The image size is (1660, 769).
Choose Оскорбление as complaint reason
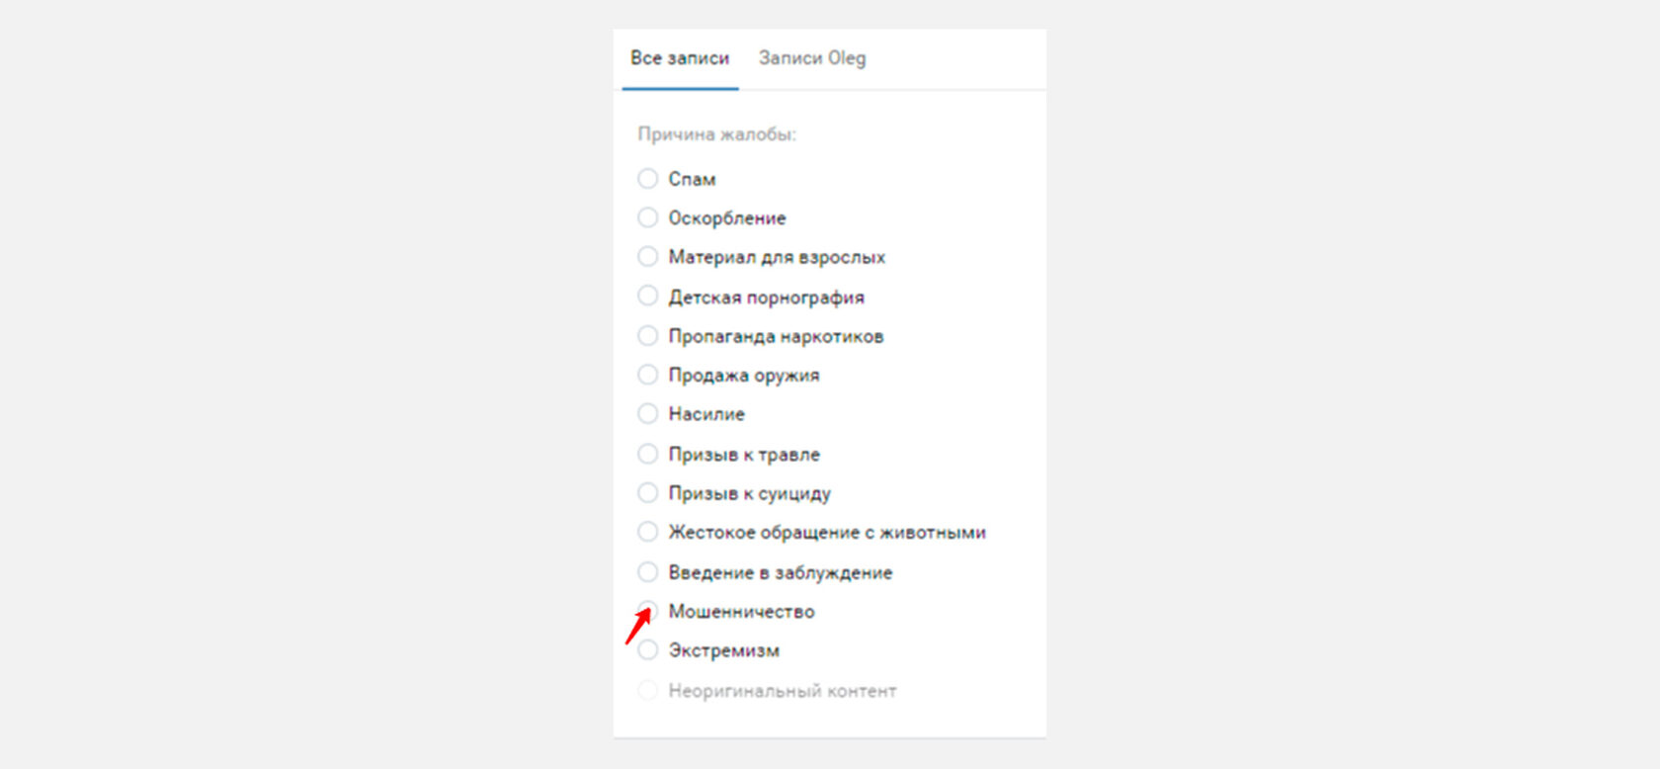[x=647, y=217]
